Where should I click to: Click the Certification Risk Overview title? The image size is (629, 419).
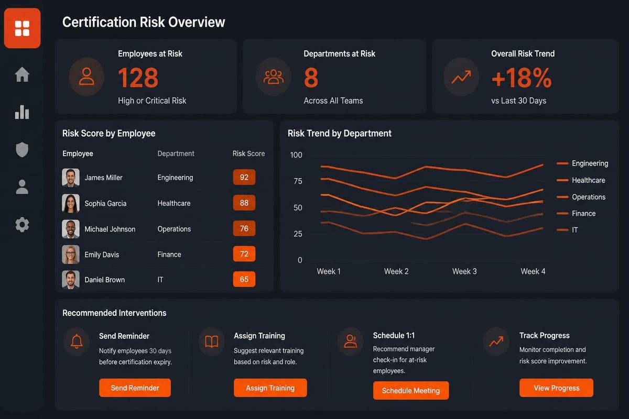(144, 22)
